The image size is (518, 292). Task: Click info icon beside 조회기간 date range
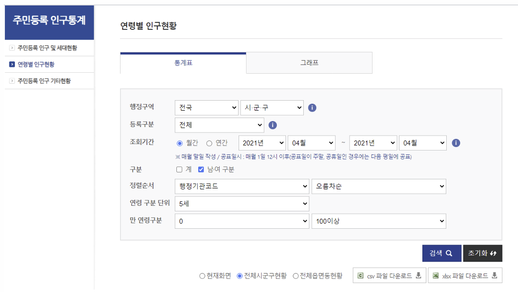[456, 143]
